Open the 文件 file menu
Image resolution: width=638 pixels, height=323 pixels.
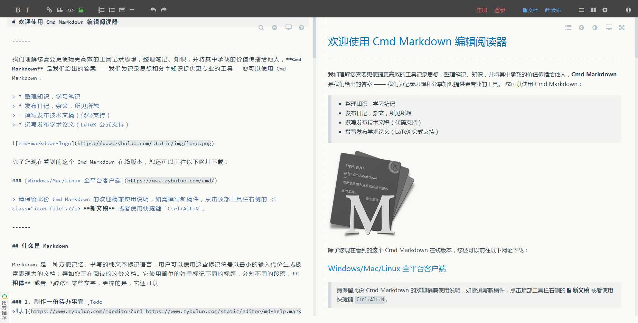pyautogui.click(x=531, y=10)
